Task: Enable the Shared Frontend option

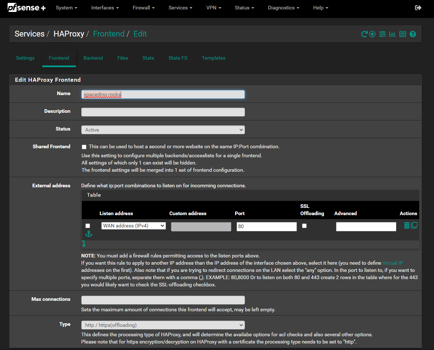Action: click(84, 147)
